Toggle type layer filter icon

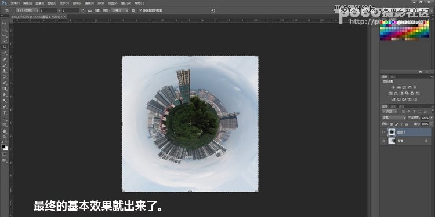[414, 111]
